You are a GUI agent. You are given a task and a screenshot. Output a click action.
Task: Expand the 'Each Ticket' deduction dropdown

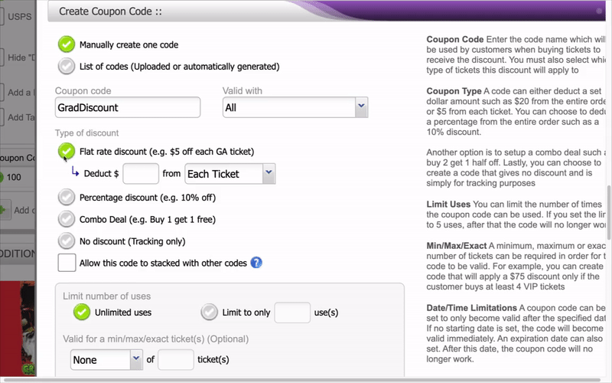click(x=230, y=174)
